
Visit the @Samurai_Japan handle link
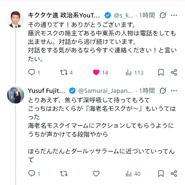pyautogui.click(x=105, y=91)
